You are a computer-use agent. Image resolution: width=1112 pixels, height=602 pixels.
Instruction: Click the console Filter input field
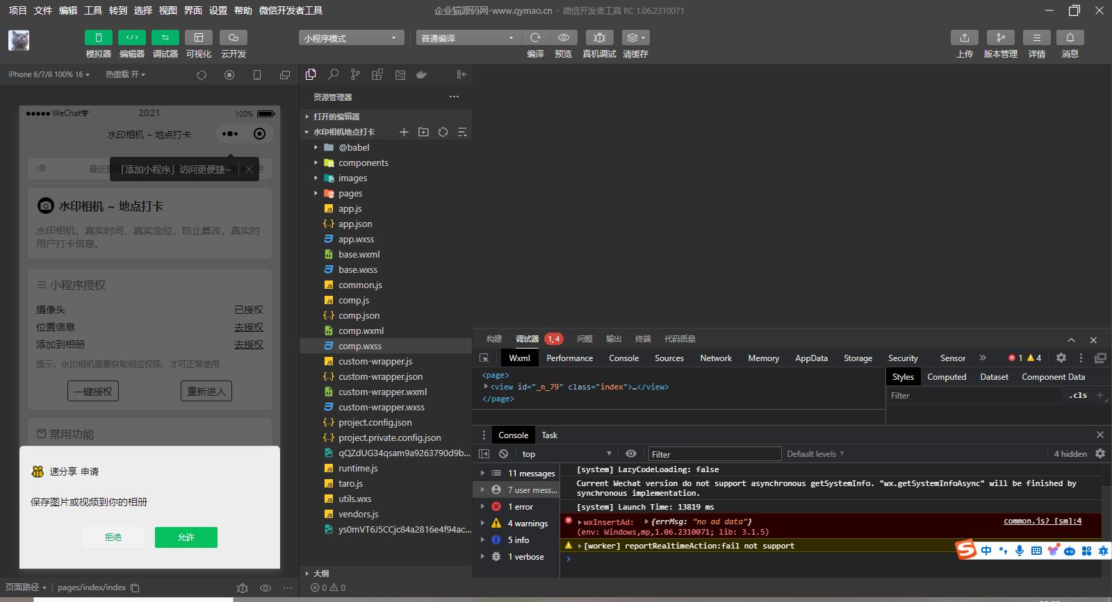714,454
